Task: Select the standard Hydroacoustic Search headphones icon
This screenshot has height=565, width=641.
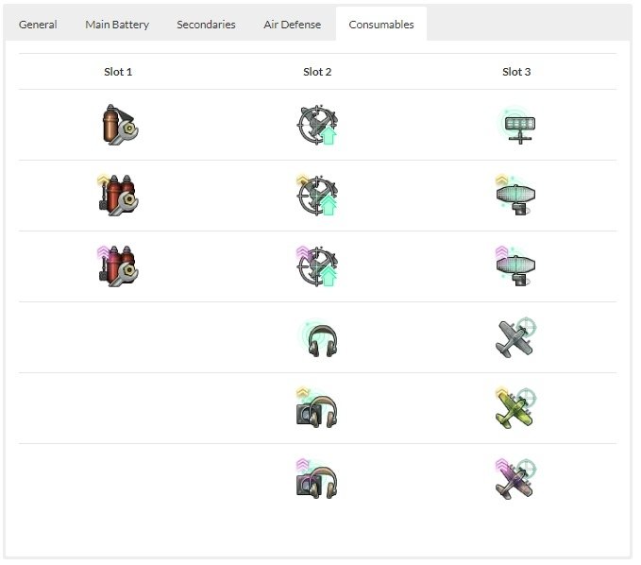Action: point(318,337)
